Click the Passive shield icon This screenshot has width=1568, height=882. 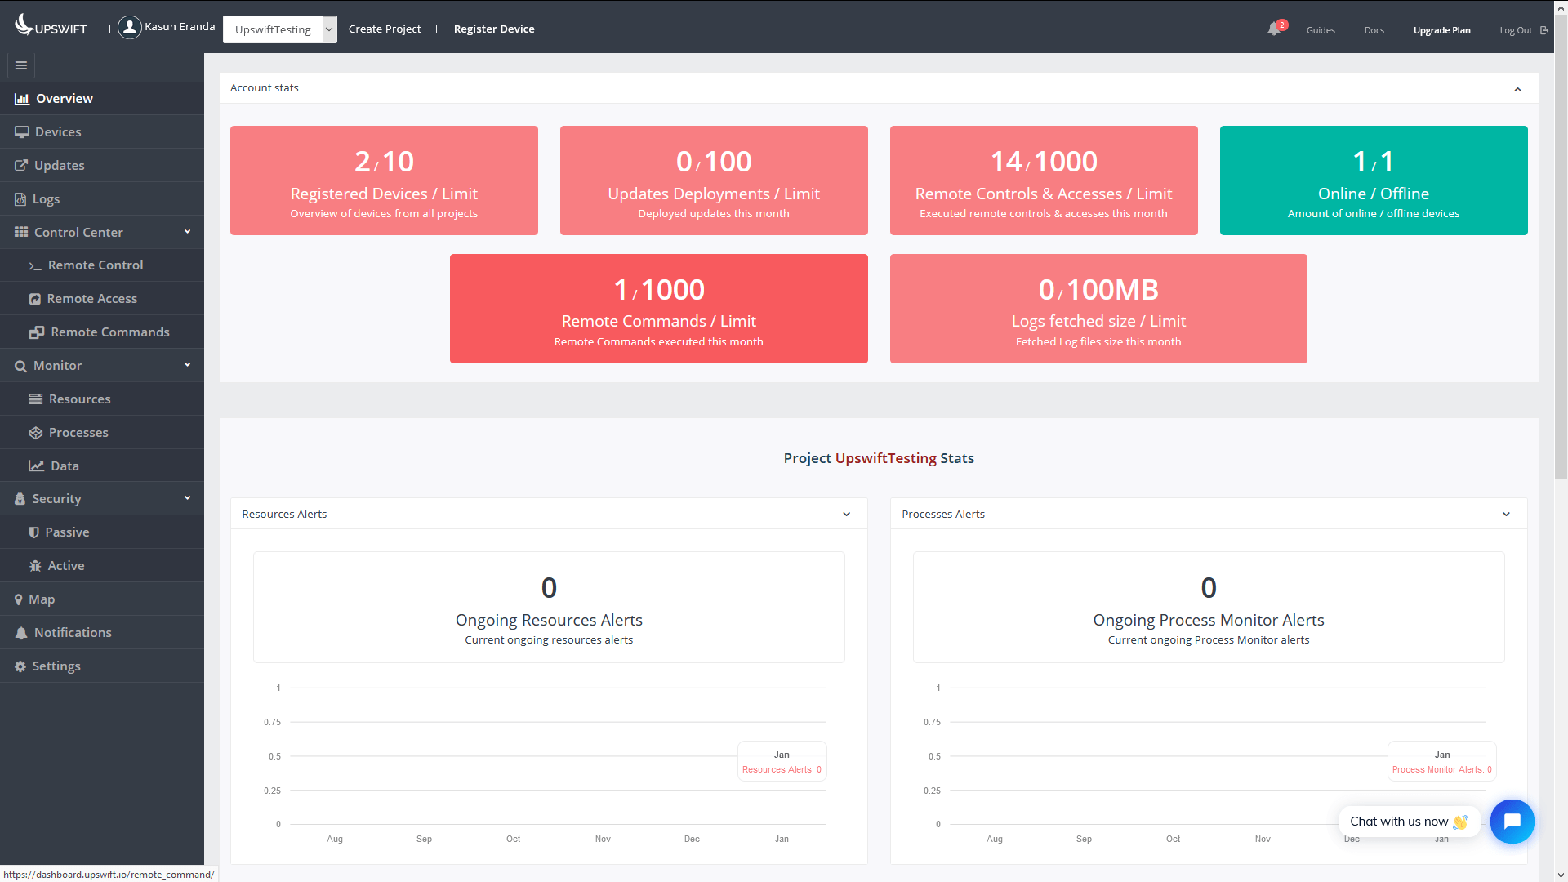(34, 532)
